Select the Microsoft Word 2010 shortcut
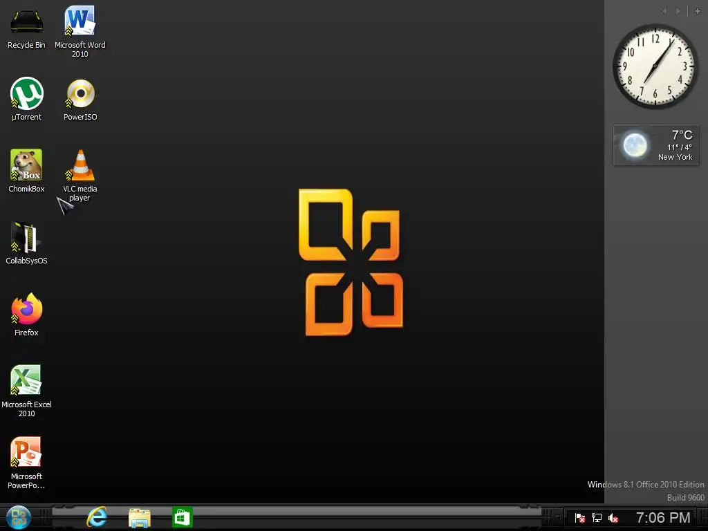This screenshot has width=708, height=531. point(80,32)
